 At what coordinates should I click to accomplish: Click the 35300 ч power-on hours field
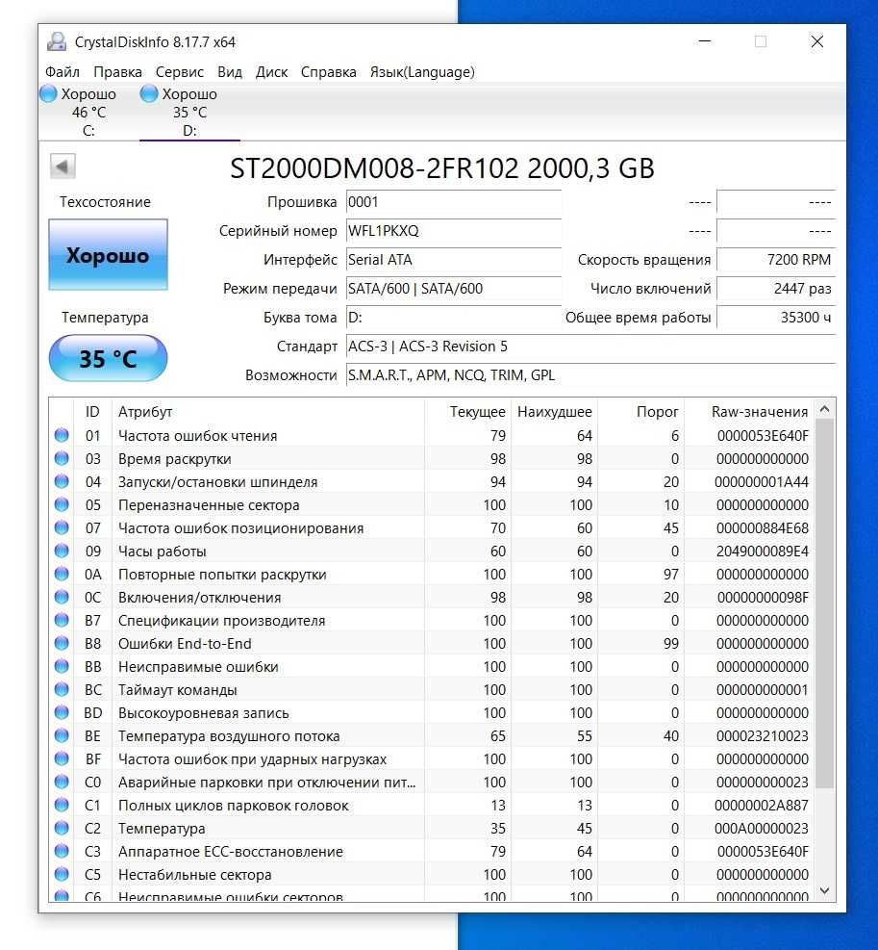point(776,318)
